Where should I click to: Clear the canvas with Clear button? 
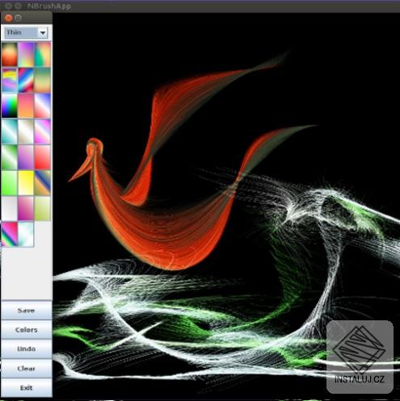coord(27,369)
